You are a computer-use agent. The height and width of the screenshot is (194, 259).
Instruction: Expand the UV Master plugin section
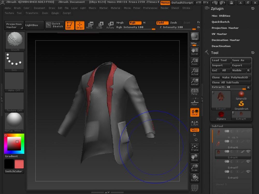click(219, 34)
